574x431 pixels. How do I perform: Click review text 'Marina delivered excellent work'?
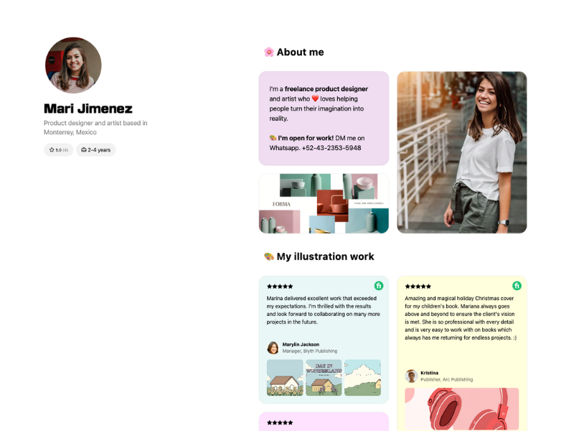tap(324, 310)
